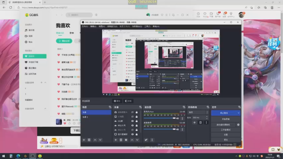The width and height of the screenshot is (283, 159).
Task: Mute the 麦克风/Aux audio channel
Action: click(x=178, y=118)
